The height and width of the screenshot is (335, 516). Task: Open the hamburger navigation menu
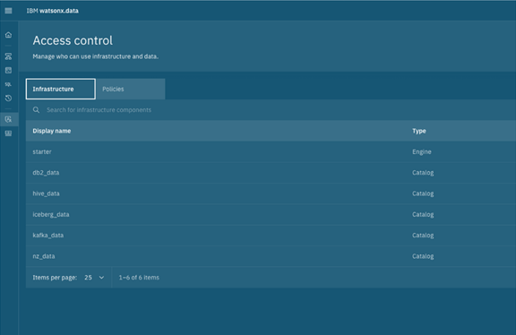9,11
